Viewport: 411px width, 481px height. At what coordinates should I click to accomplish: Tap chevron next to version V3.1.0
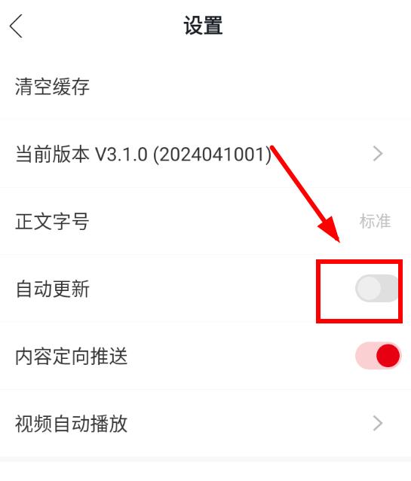pos(378,154)
